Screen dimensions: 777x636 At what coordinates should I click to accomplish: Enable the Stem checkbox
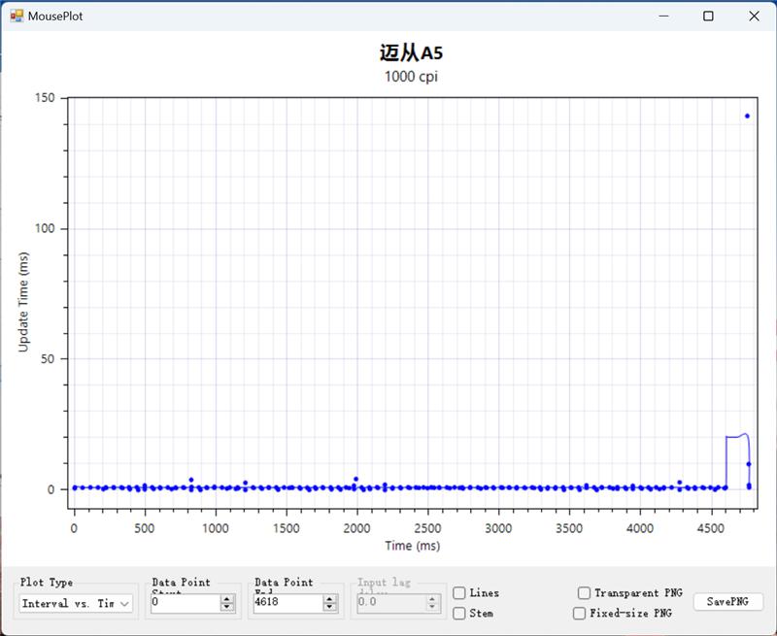point(459,614)
